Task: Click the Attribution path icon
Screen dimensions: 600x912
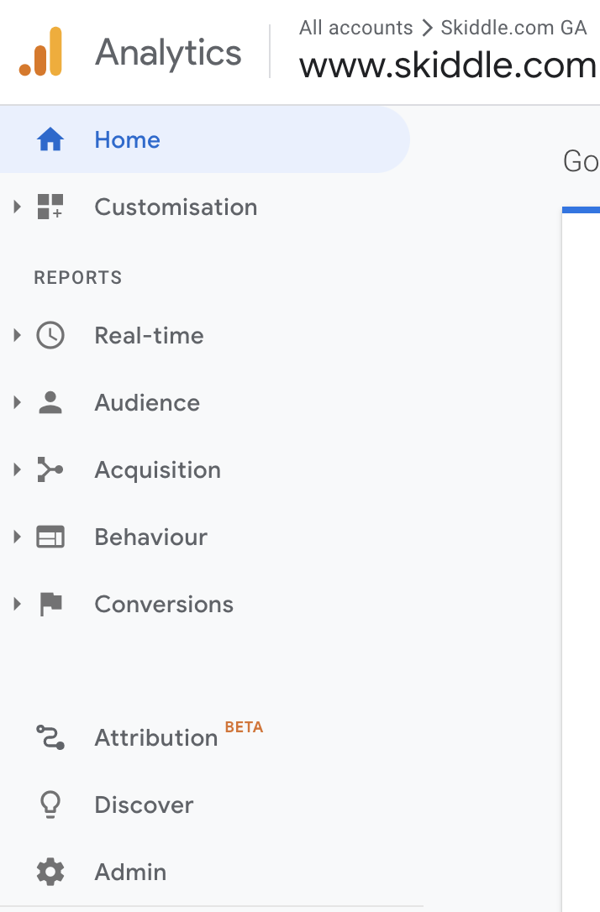Action: tap(50, 737)
